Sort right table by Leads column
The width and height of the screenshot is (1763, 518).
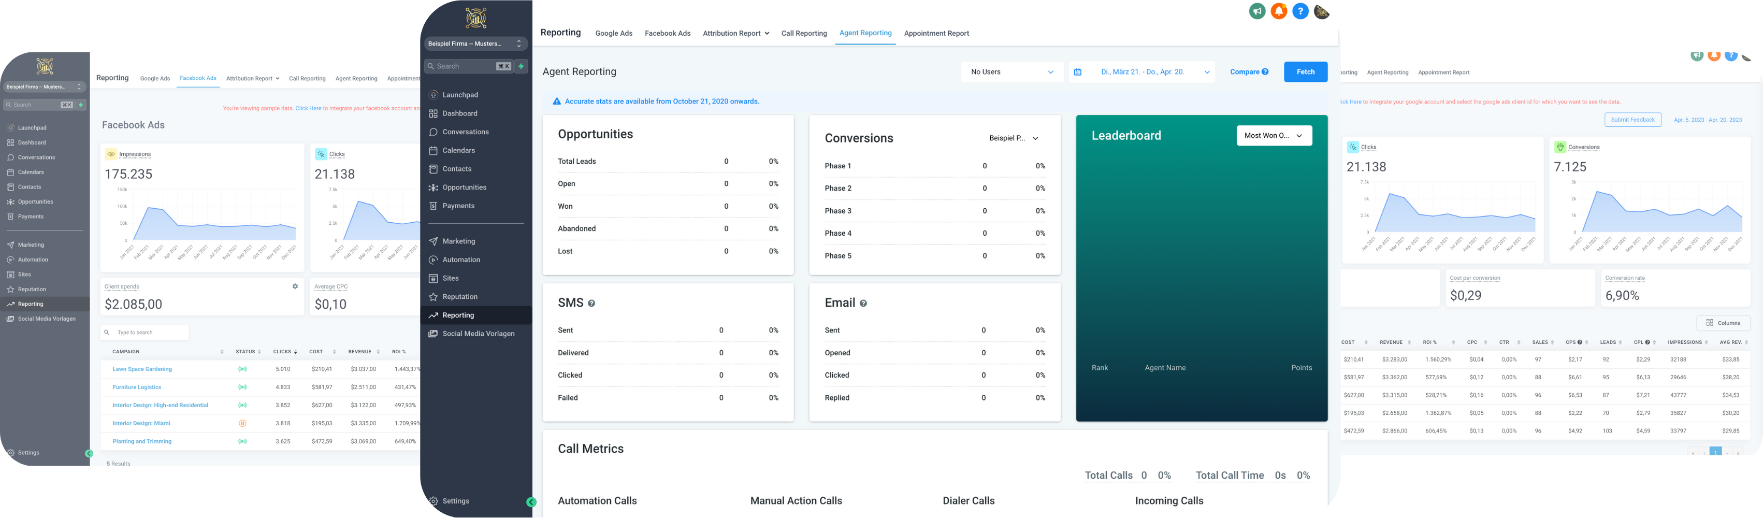(x=1611, y=342)
